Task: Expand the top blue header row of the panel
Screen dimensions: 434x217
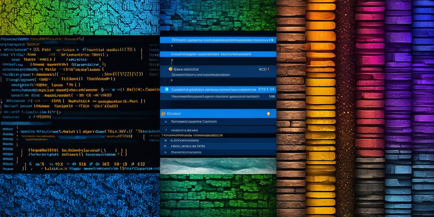Action: point(217,40)
